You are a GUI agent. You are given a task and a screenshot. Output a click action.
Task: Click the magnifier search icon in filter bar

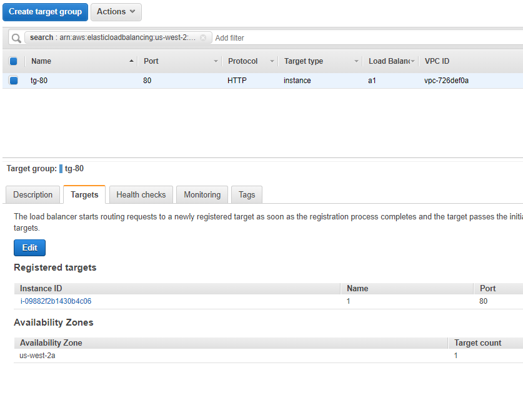point(16,38)
